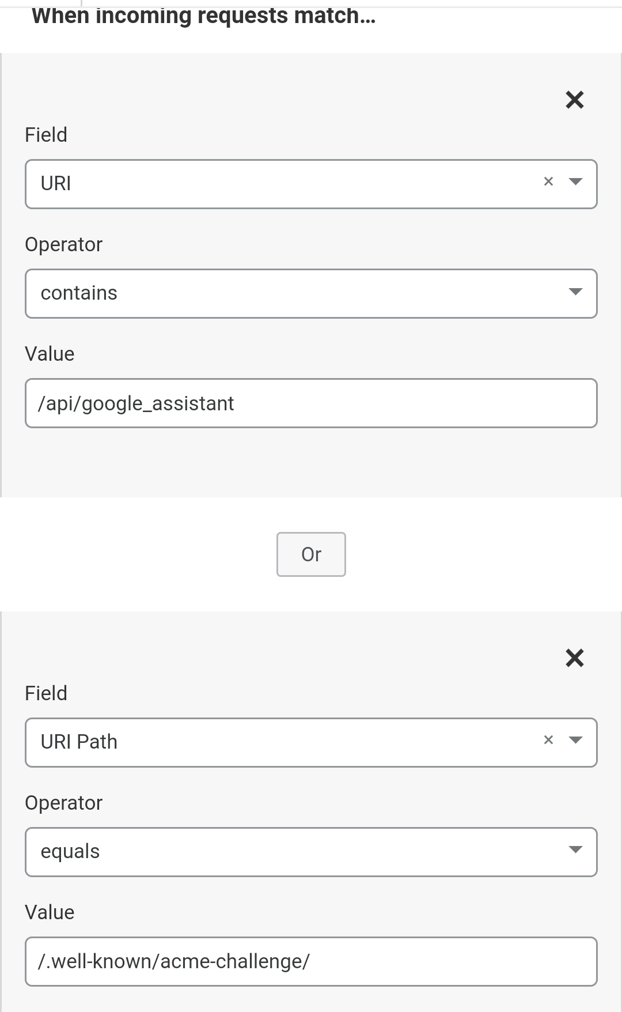Focus the /.well-known/acme-challenge/ value input

(311, 961)
